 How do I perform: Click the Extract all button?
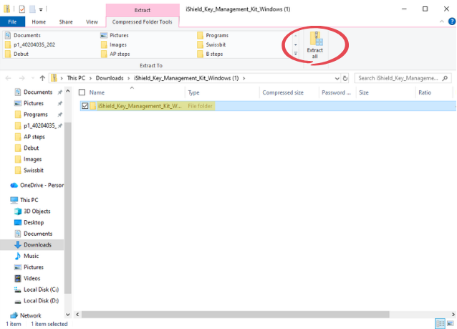tap(314, 45)
